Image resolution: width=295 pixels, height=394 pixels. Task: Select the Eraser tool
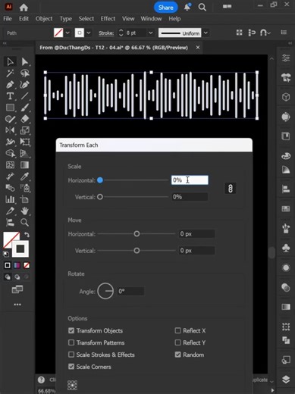click(24, 119)
